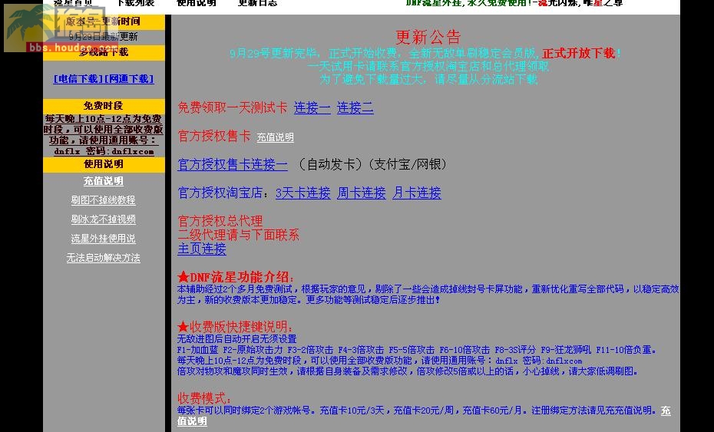Open 充值说明 link beside 官方授权售卡
The height and width of the screenshot is (432, 714).
pos(276,137)
